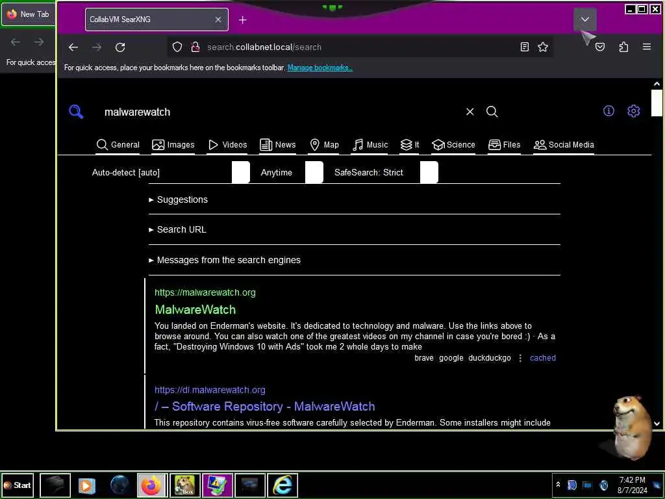Open the extensions puzzle icon
This screenshot has width=665, height=499.
coord(623,47)
